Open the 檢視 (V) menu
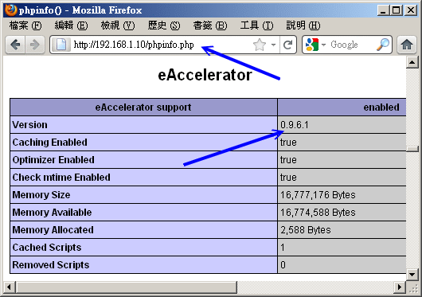Image resolution: width=422 pixels, height=297 pixels. pyautogui.click(x=118, y=25)
